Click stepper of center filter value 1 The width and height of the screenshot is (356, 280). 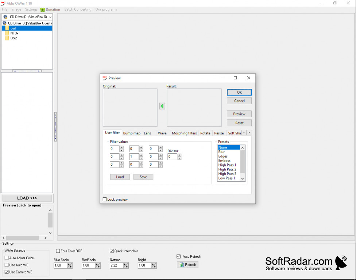[141, 157]
